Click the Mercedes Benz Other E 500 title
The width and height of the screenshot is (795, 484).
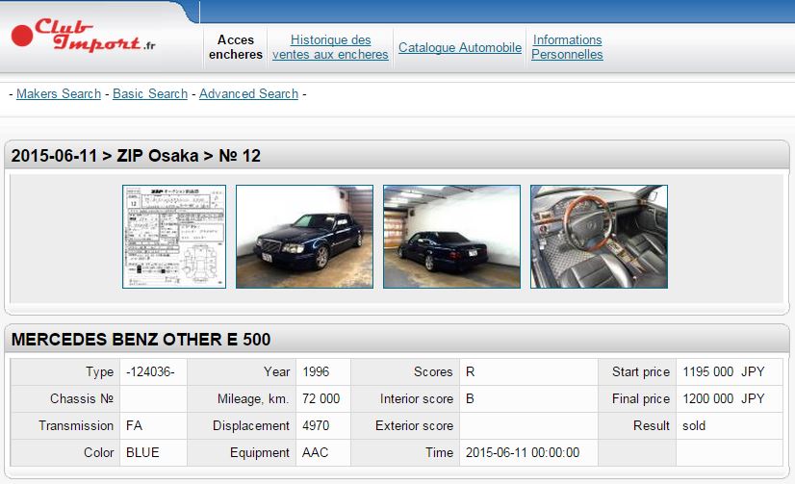tap(141, 340)
